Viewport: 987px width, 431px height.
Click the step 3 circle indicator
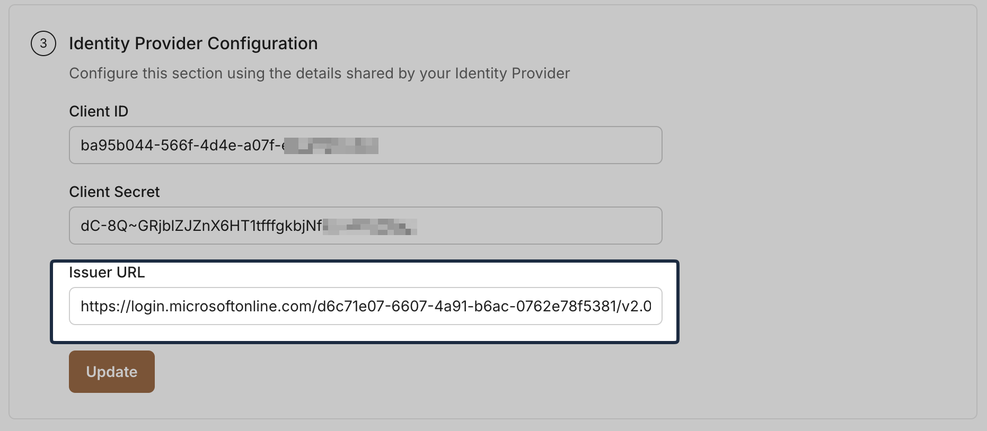[x=45, y=43]
